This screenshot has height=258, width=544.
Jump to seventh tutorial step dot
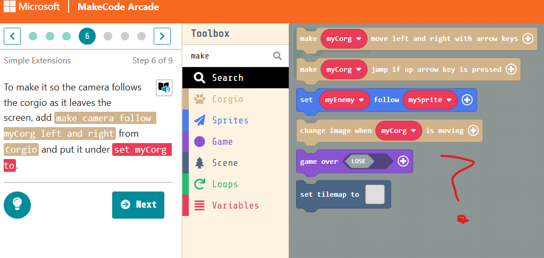pyautogui.click(x=108, y=36)
